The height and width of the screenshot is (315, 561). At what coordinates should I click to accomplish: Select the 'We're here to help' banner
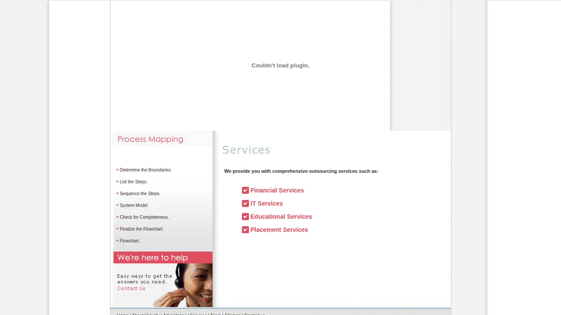point(163,258)
